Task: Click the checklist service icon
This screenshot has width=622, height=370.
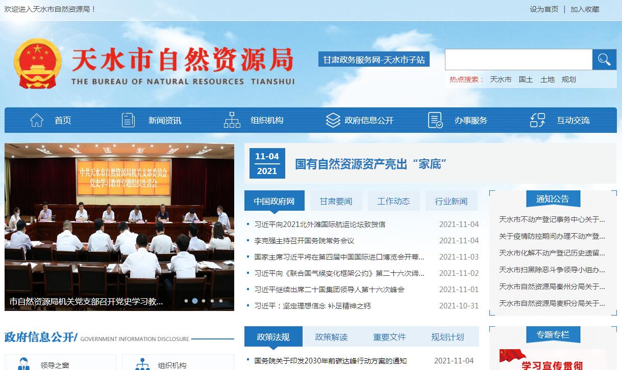Action: click(x=435, y=121)
